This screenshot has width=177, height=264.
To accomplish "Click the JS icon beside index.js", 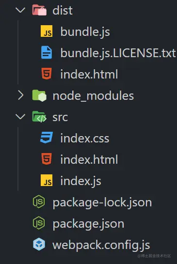I will [47, 180].
